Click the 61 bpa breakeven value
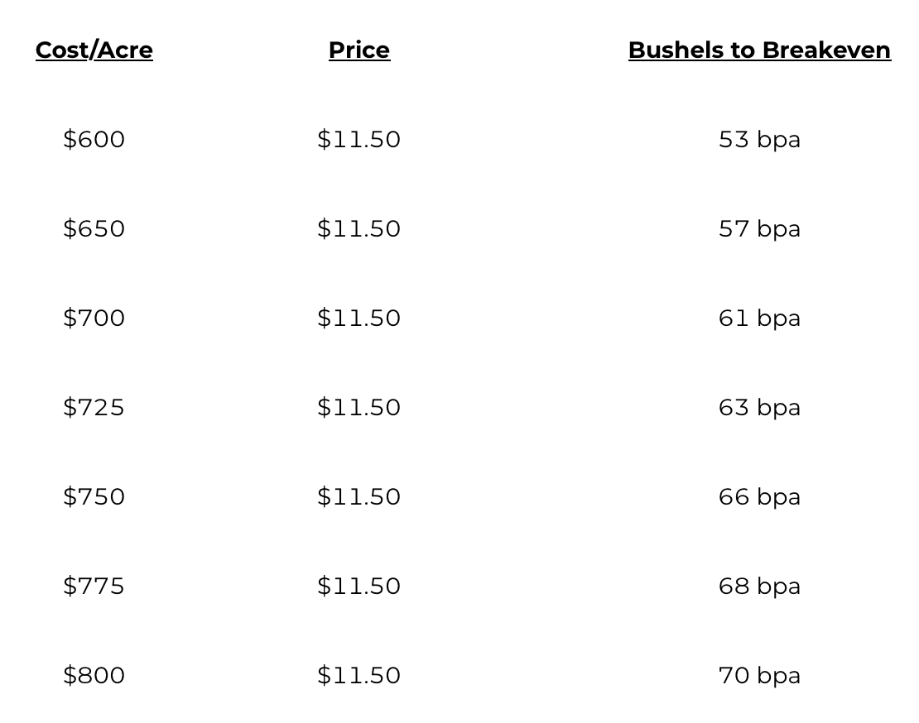919x723 pixels. tap(759, 318)
